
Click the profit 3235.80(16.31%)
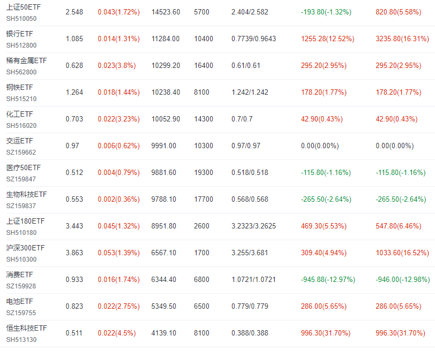tap(402, 39)
